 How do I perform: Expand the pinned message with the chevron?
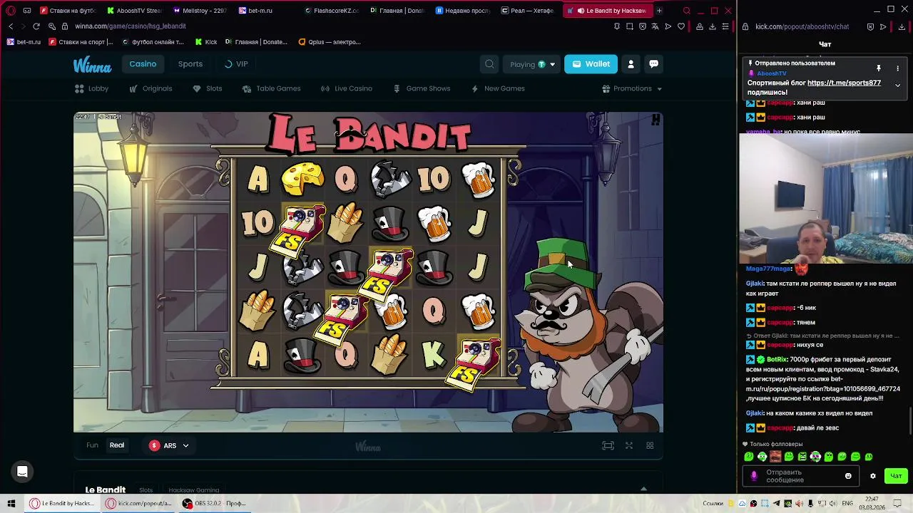(897, 85)
